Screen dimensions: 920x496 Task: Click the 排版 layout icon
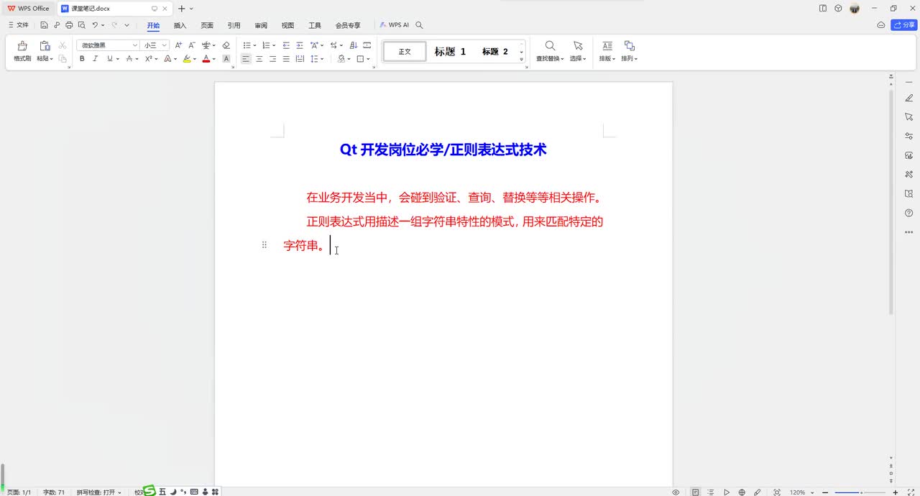click(607, 46)
